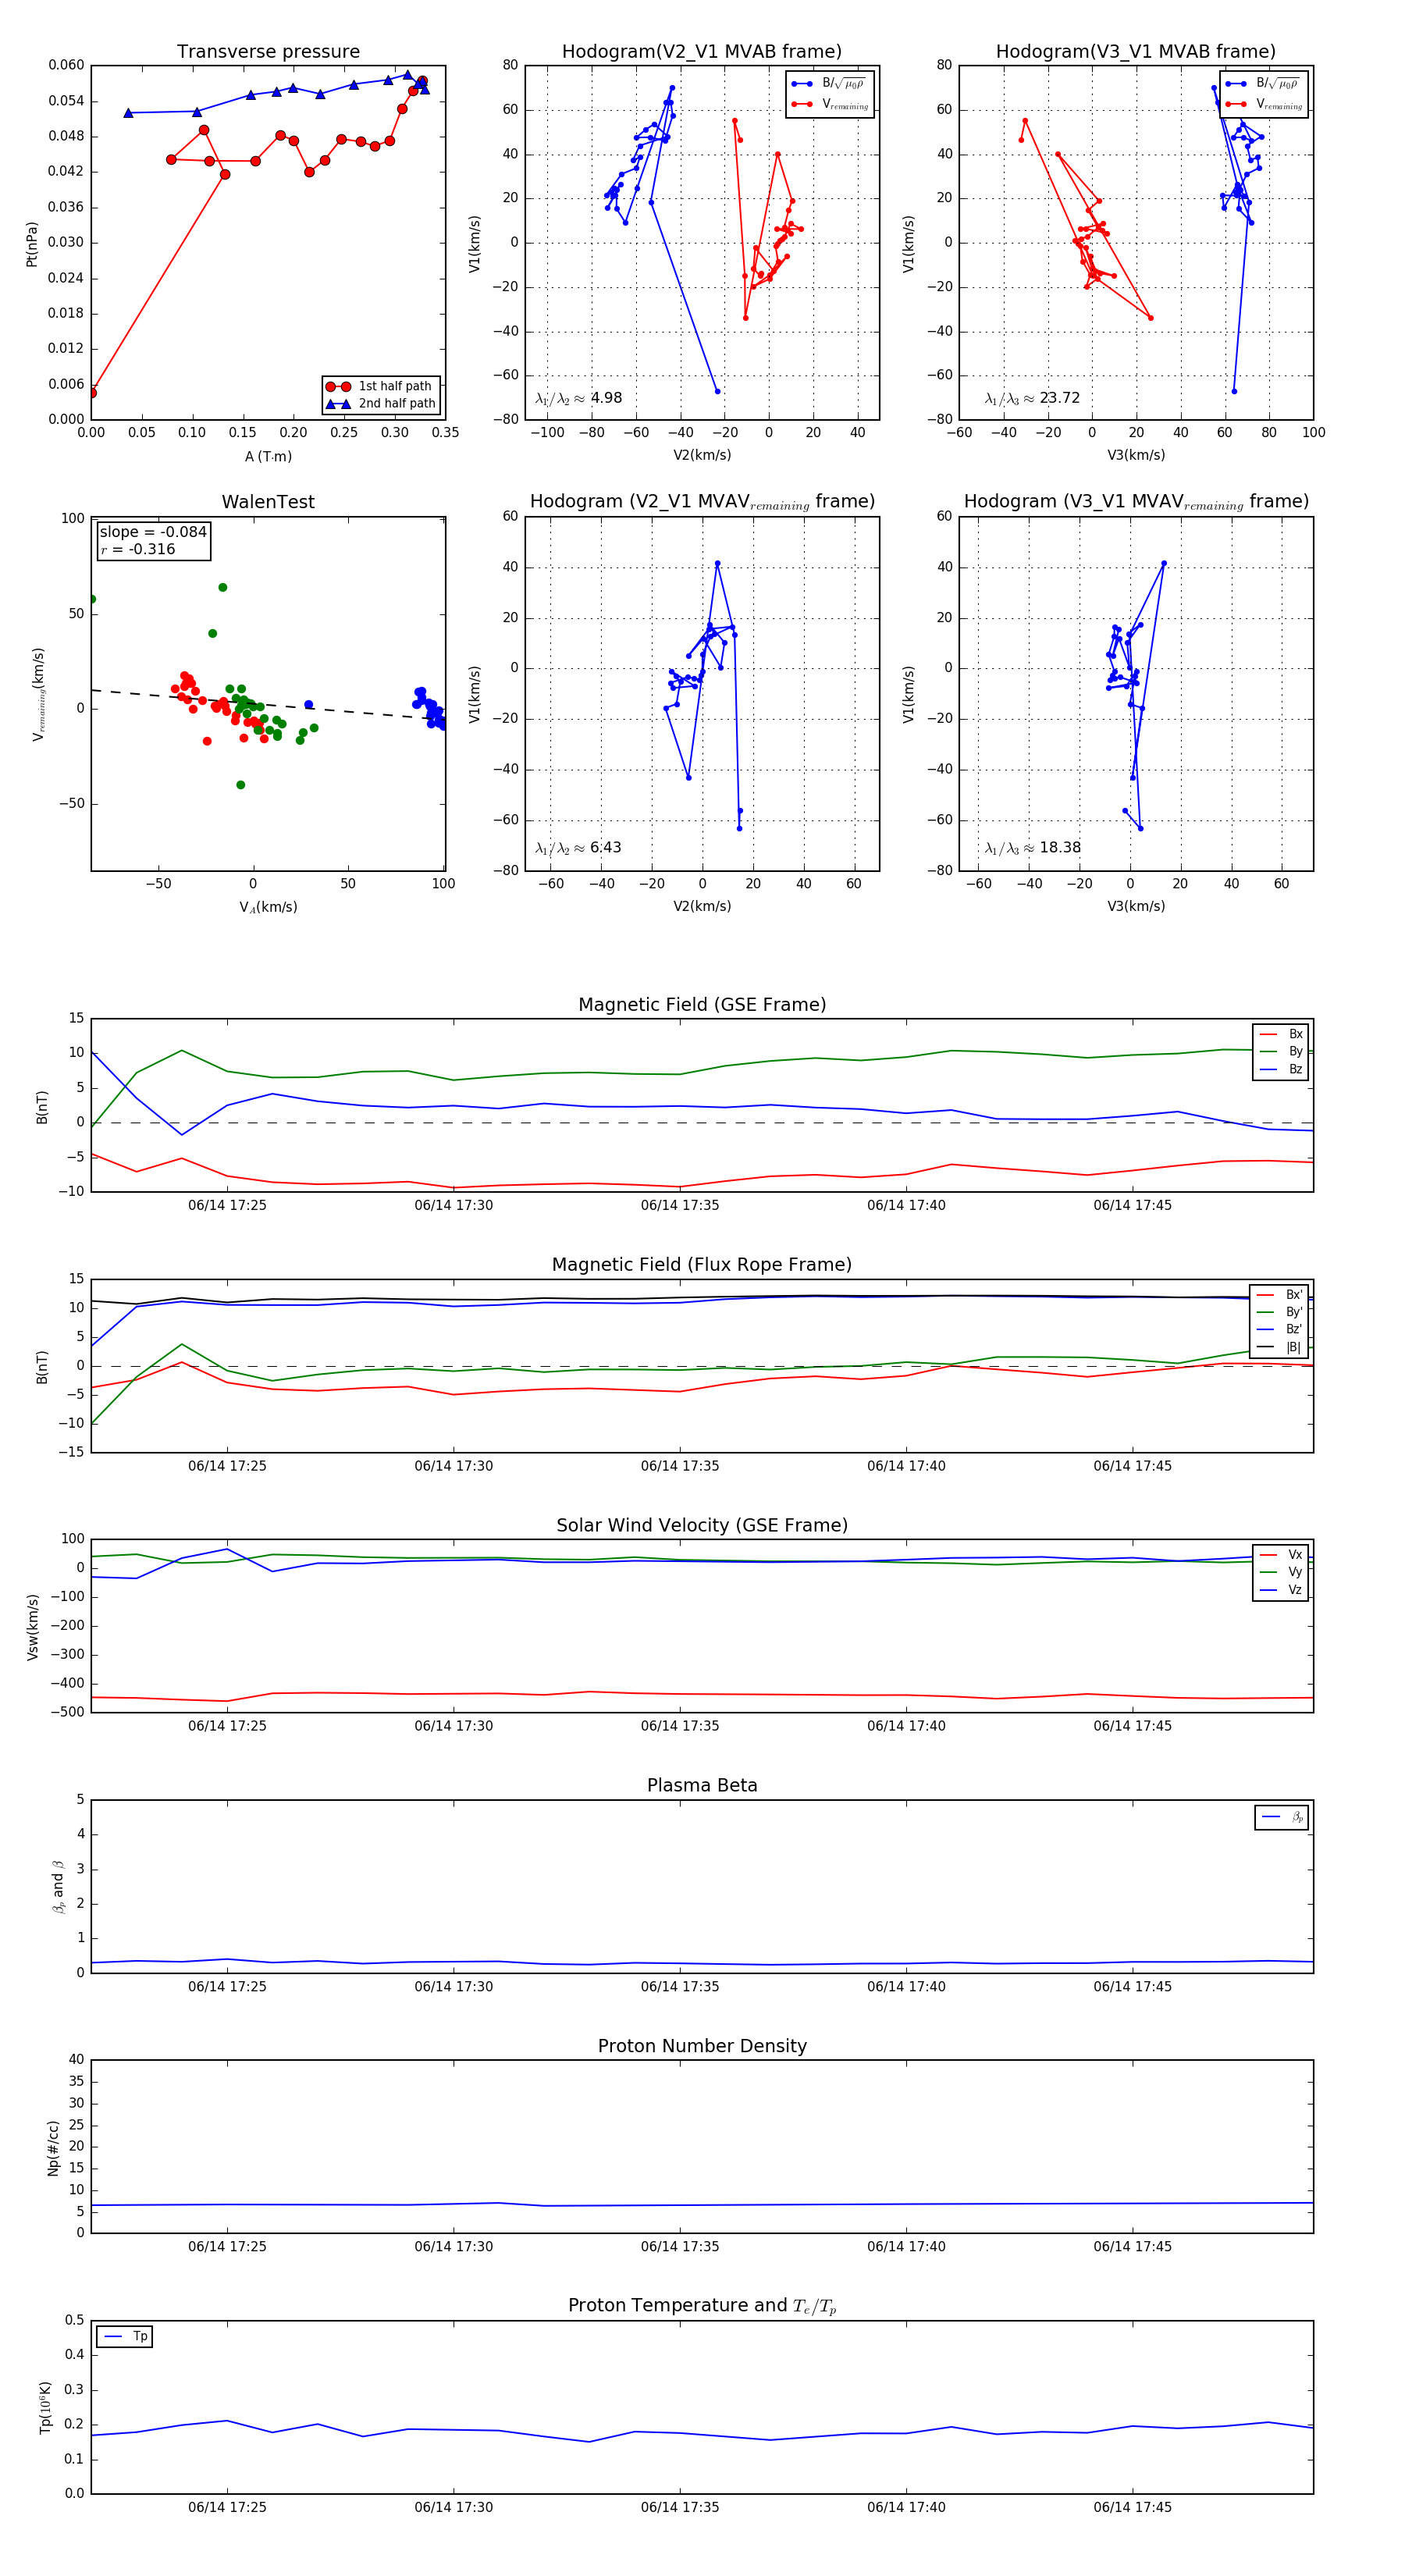Viewport: 1405px width, 2576px height.
Task: Click the 'Magnetic Field (GSE Frame)' title
Action: 702,1005
